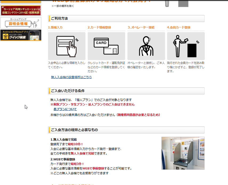Click the form-entry hand icon for step 1

click(x=67, y=46)
